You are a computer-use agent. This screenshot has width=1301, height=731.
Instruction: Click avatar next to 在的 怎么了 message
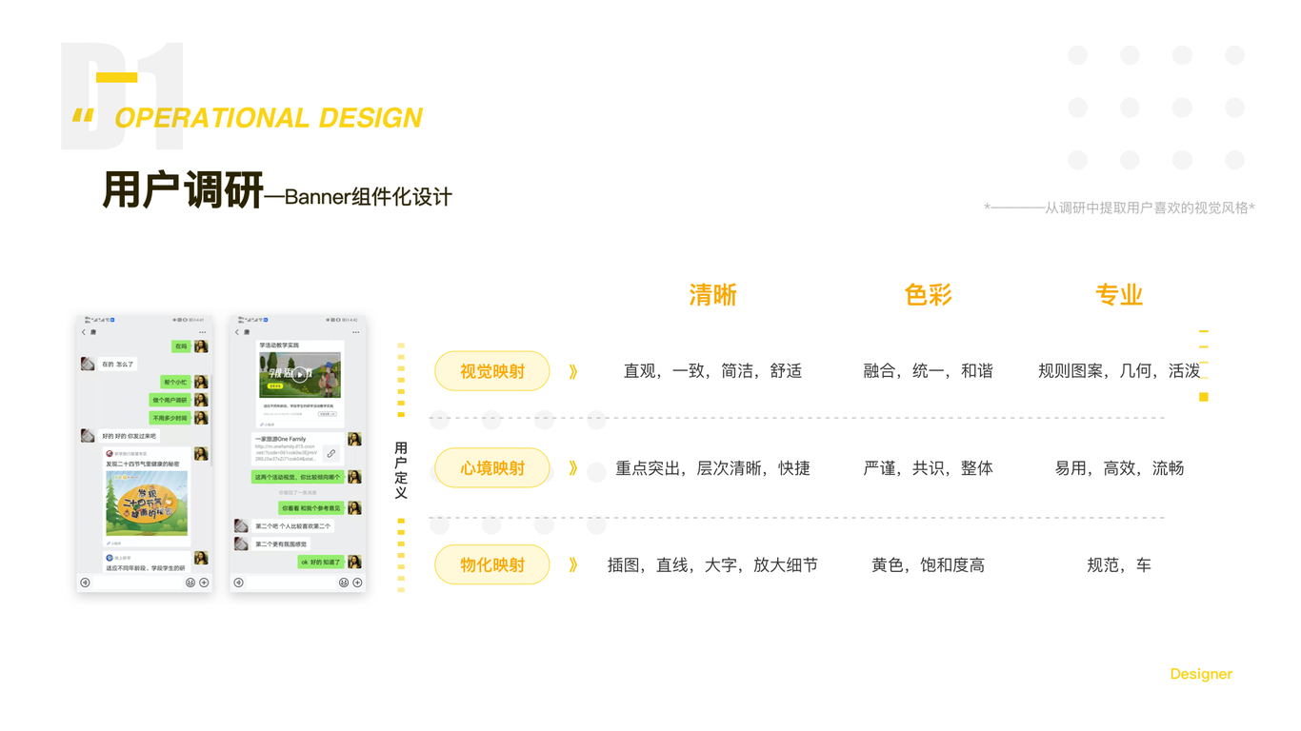[88, 364]
